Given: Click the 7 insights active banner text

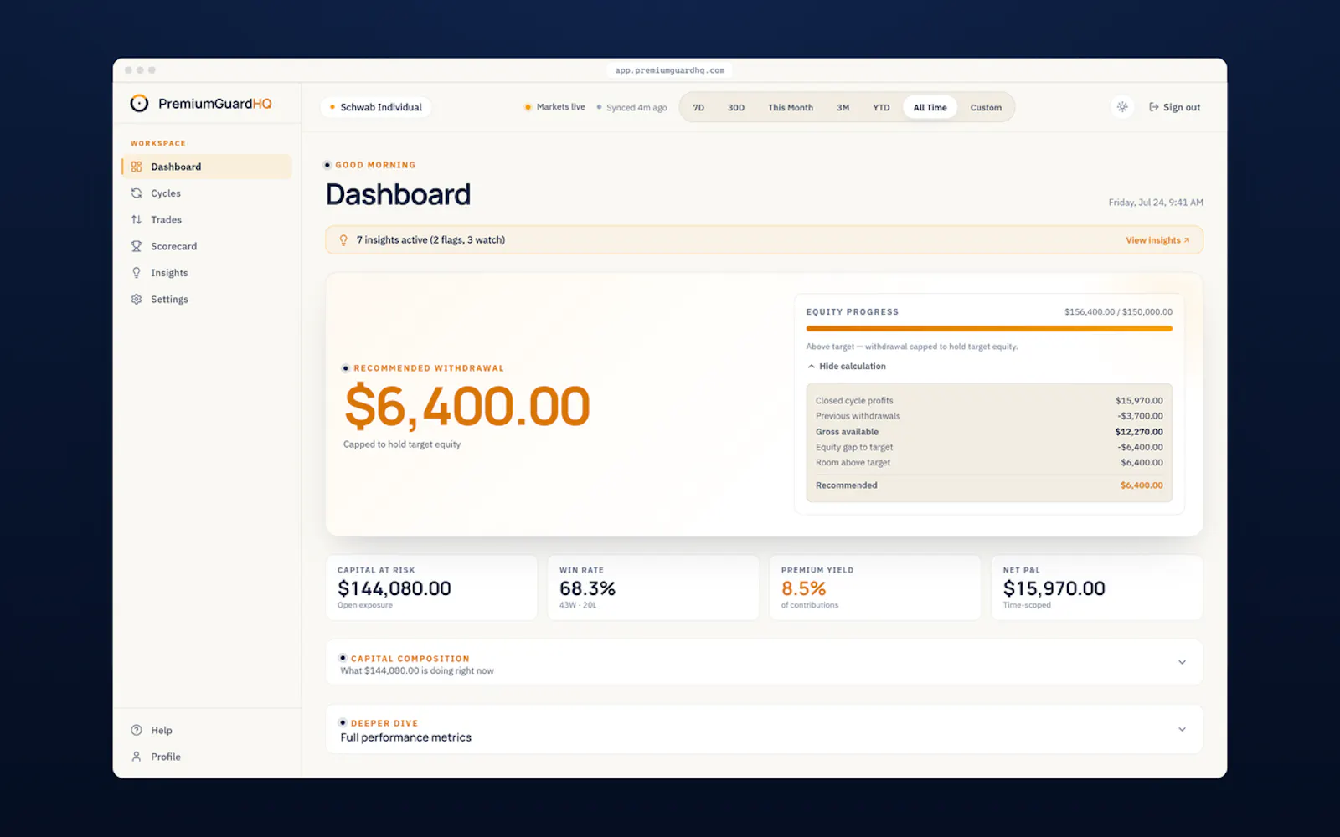Looking at the screenshot, I should (430, 240).
